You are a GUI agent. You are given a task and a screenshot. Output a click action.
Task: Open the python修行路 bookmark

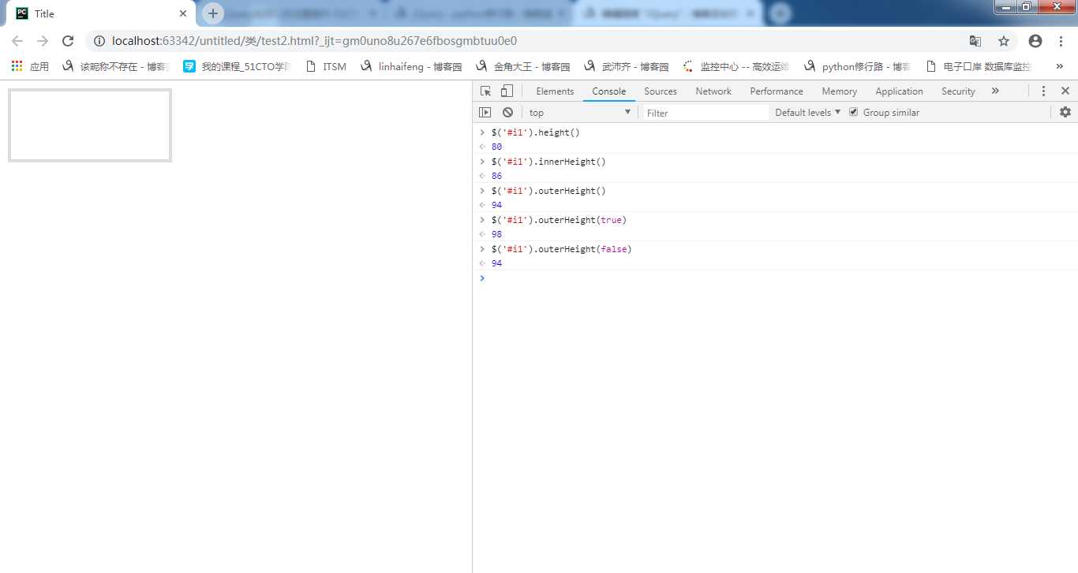point(856,66)
